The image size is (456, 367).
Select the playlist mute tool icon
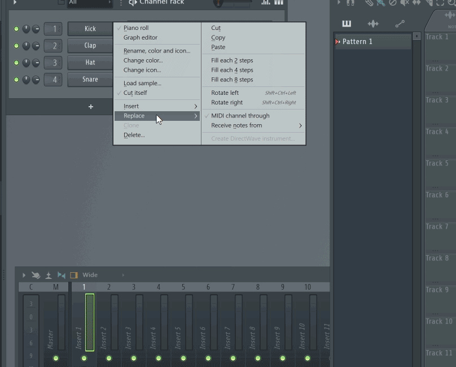tap(405, 3)
